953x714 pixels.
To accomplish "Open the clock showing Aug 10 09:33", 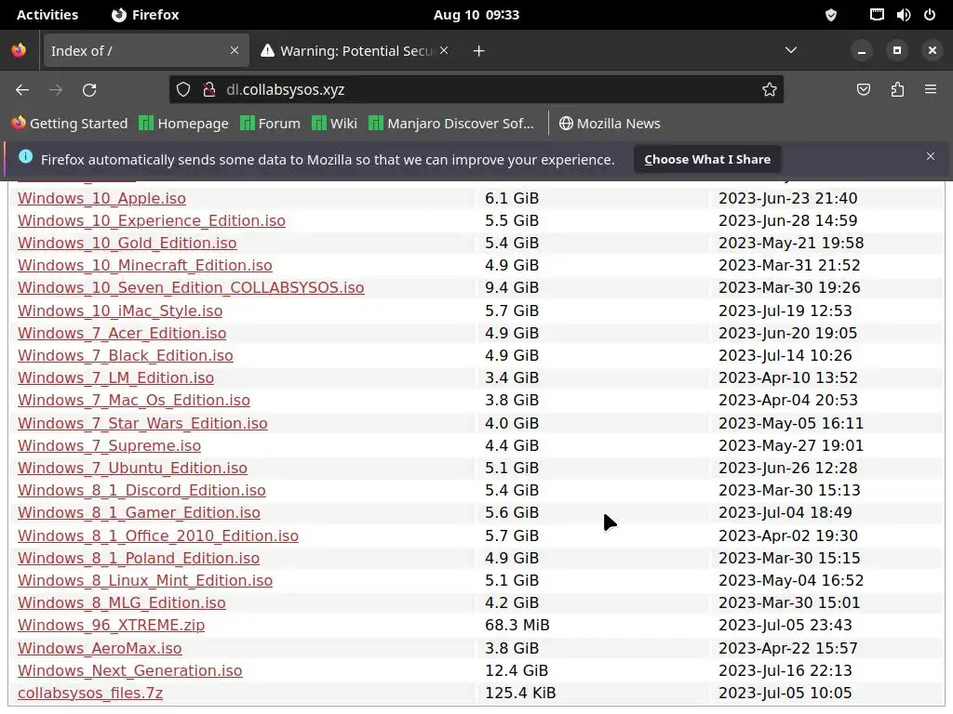I will click(476, 15).
